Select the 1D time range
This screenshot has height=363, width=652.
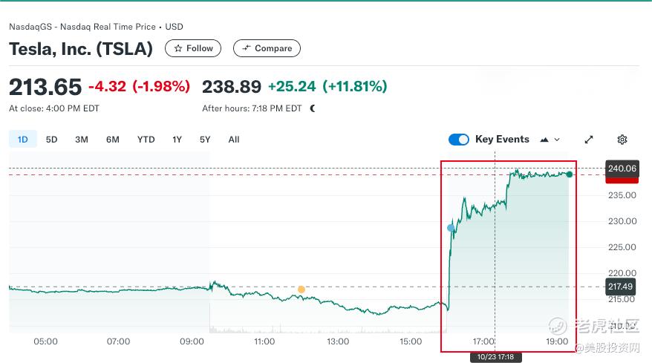(x=22, y=140)
